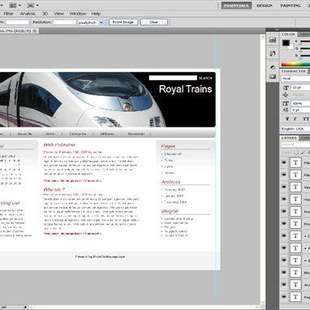Click the font size value field
310x310 pixels.
[x=300, y=88]
